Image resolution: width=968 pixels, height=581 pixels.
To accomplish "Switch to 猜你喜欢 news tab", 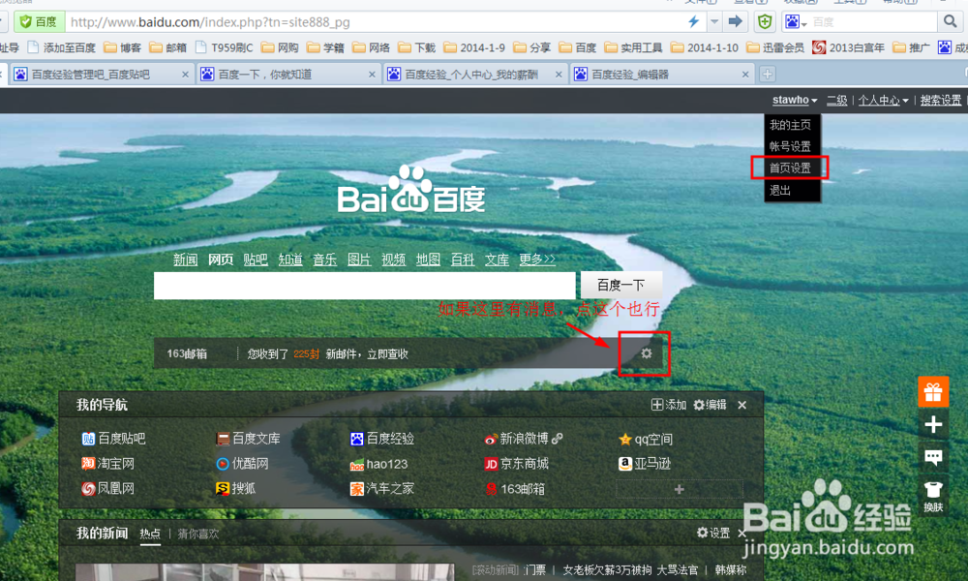I will coord(198,534).
